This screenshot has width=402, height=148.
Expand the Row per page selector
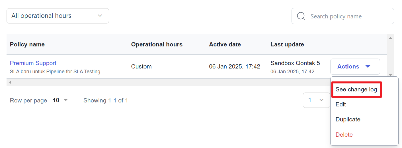tap(60, 100)
